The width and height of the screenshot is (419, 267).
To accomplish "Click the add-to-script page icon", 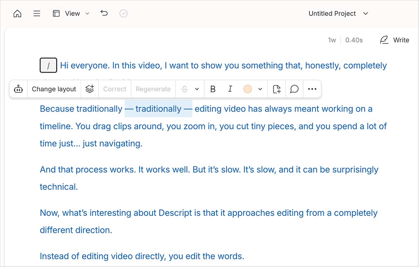I will pos(276,89).
